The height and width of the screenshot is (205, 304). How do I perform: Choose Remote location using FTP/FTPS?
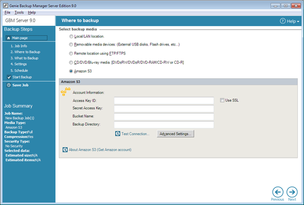71,54
